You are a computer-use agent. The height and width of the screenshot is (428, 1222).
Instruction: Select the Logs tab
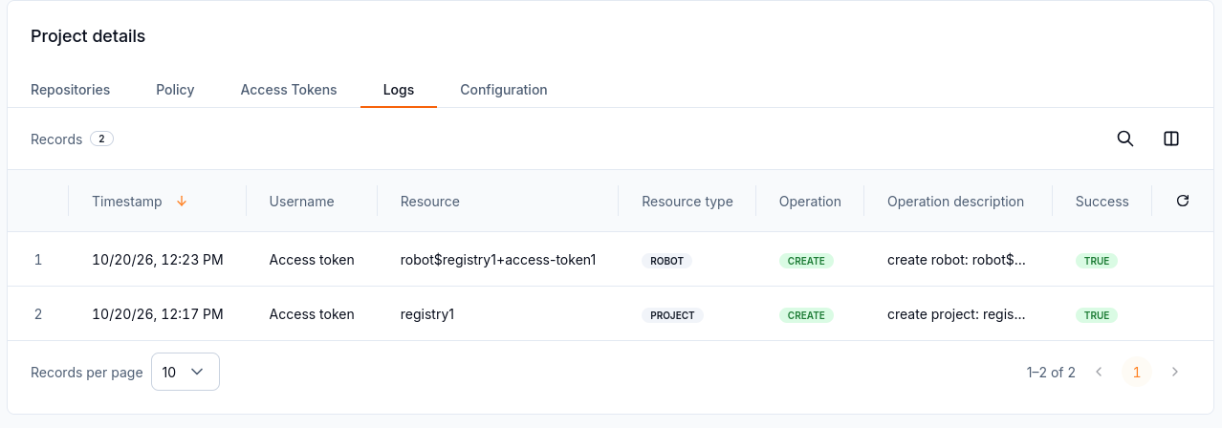click(399, 90)
